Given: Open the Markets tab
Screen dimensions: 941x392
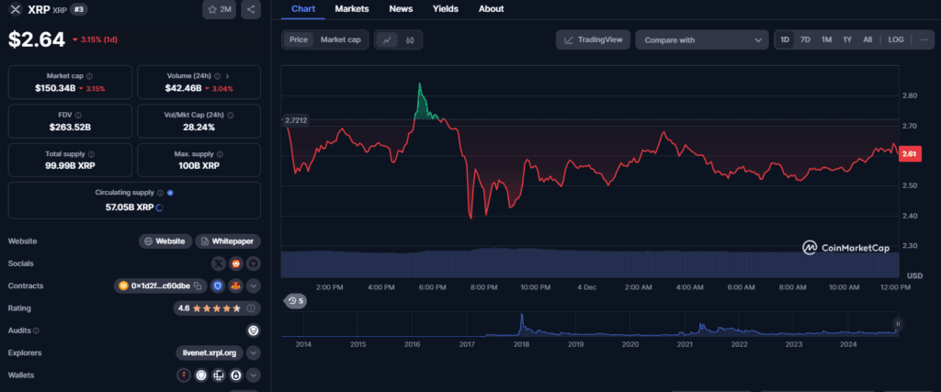Looking at the screenshot, I should pos(352,9).
